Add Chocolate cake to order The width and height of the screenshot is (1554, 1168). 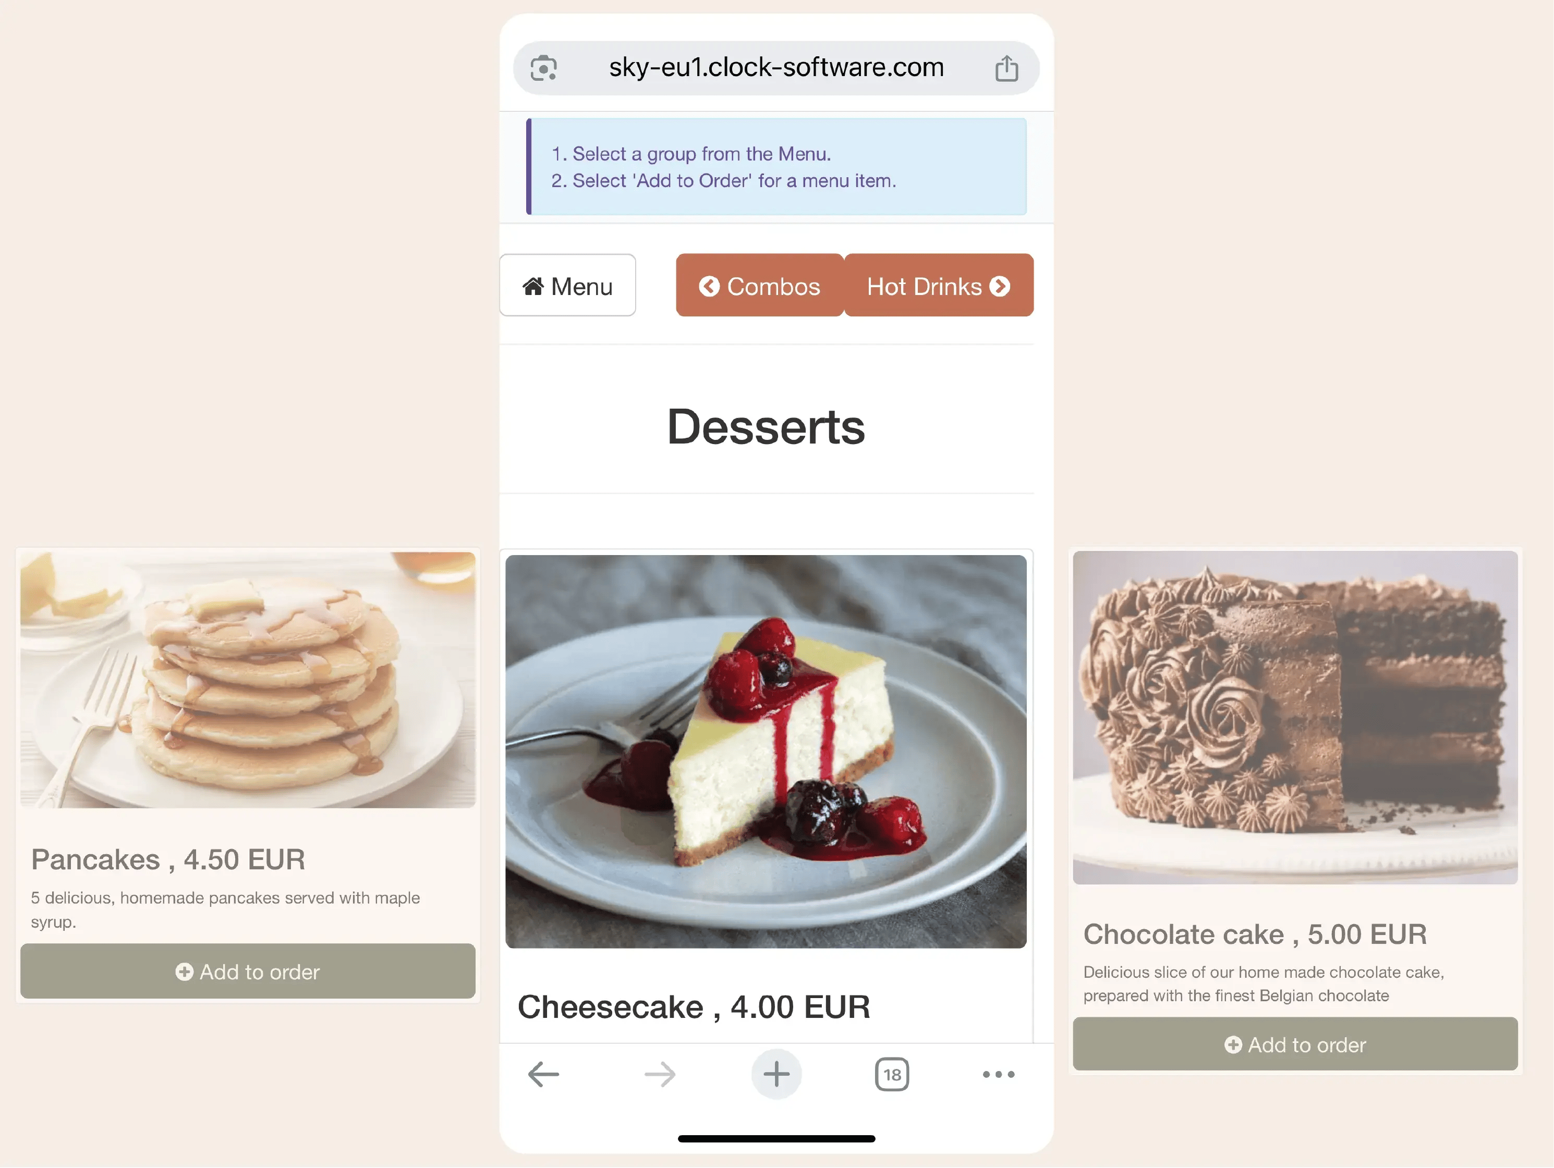pos(1295,1044)
